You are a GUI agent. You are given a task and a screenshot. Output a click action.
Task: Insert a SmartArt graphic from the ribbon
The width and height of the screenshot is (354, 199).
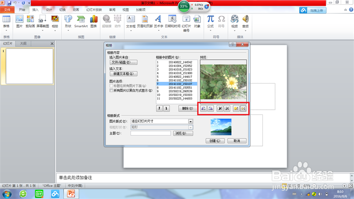[81, 22]
